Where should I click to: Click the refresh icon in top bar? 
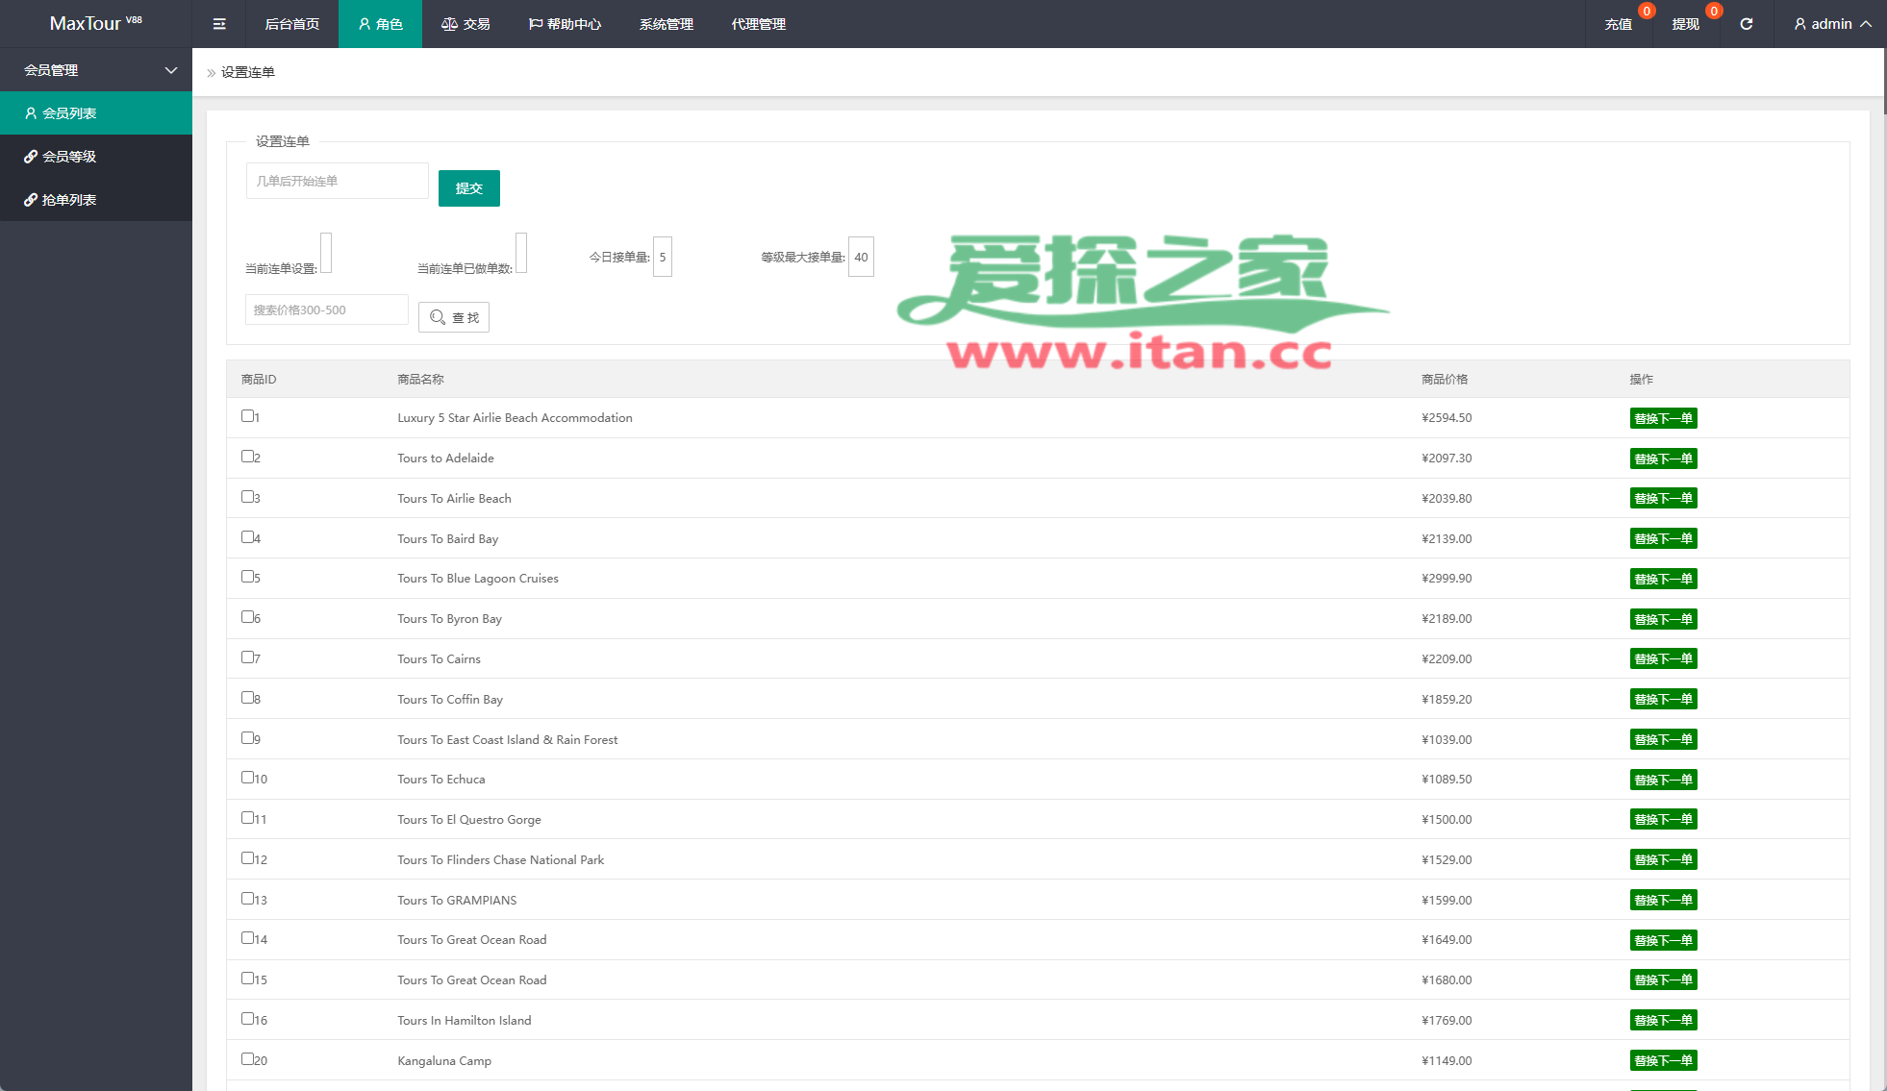click(1746, 24)
